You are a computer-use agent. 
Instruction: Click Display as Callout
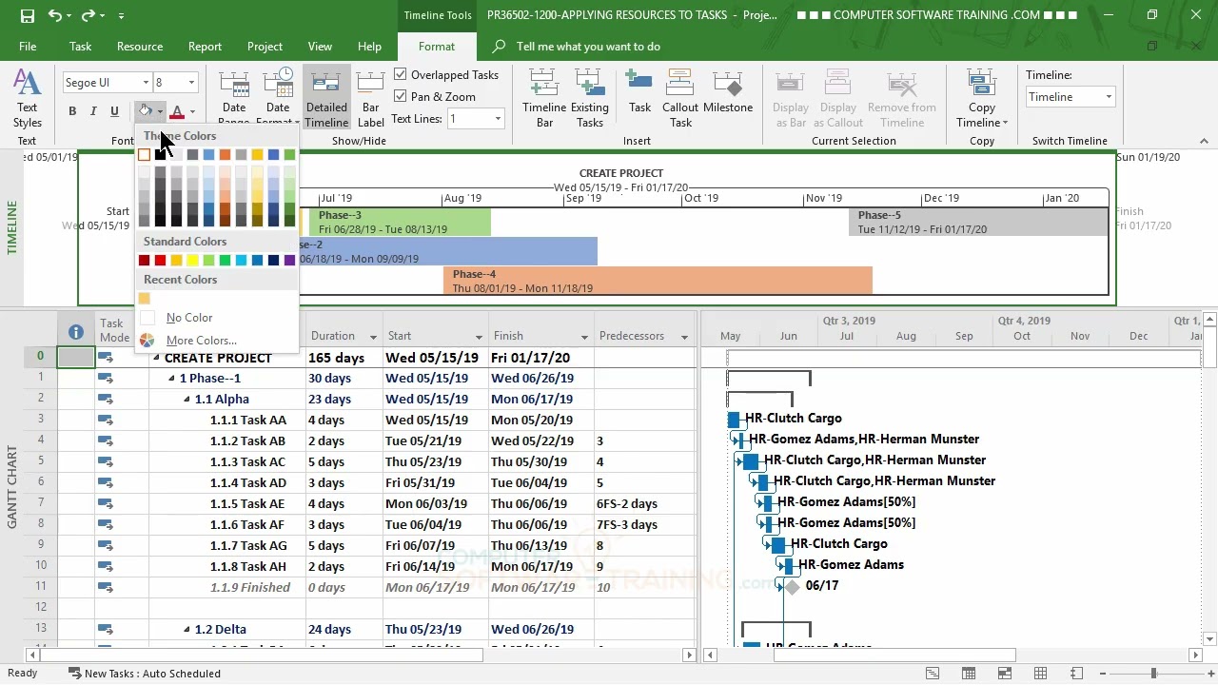(x=838, y=99)
